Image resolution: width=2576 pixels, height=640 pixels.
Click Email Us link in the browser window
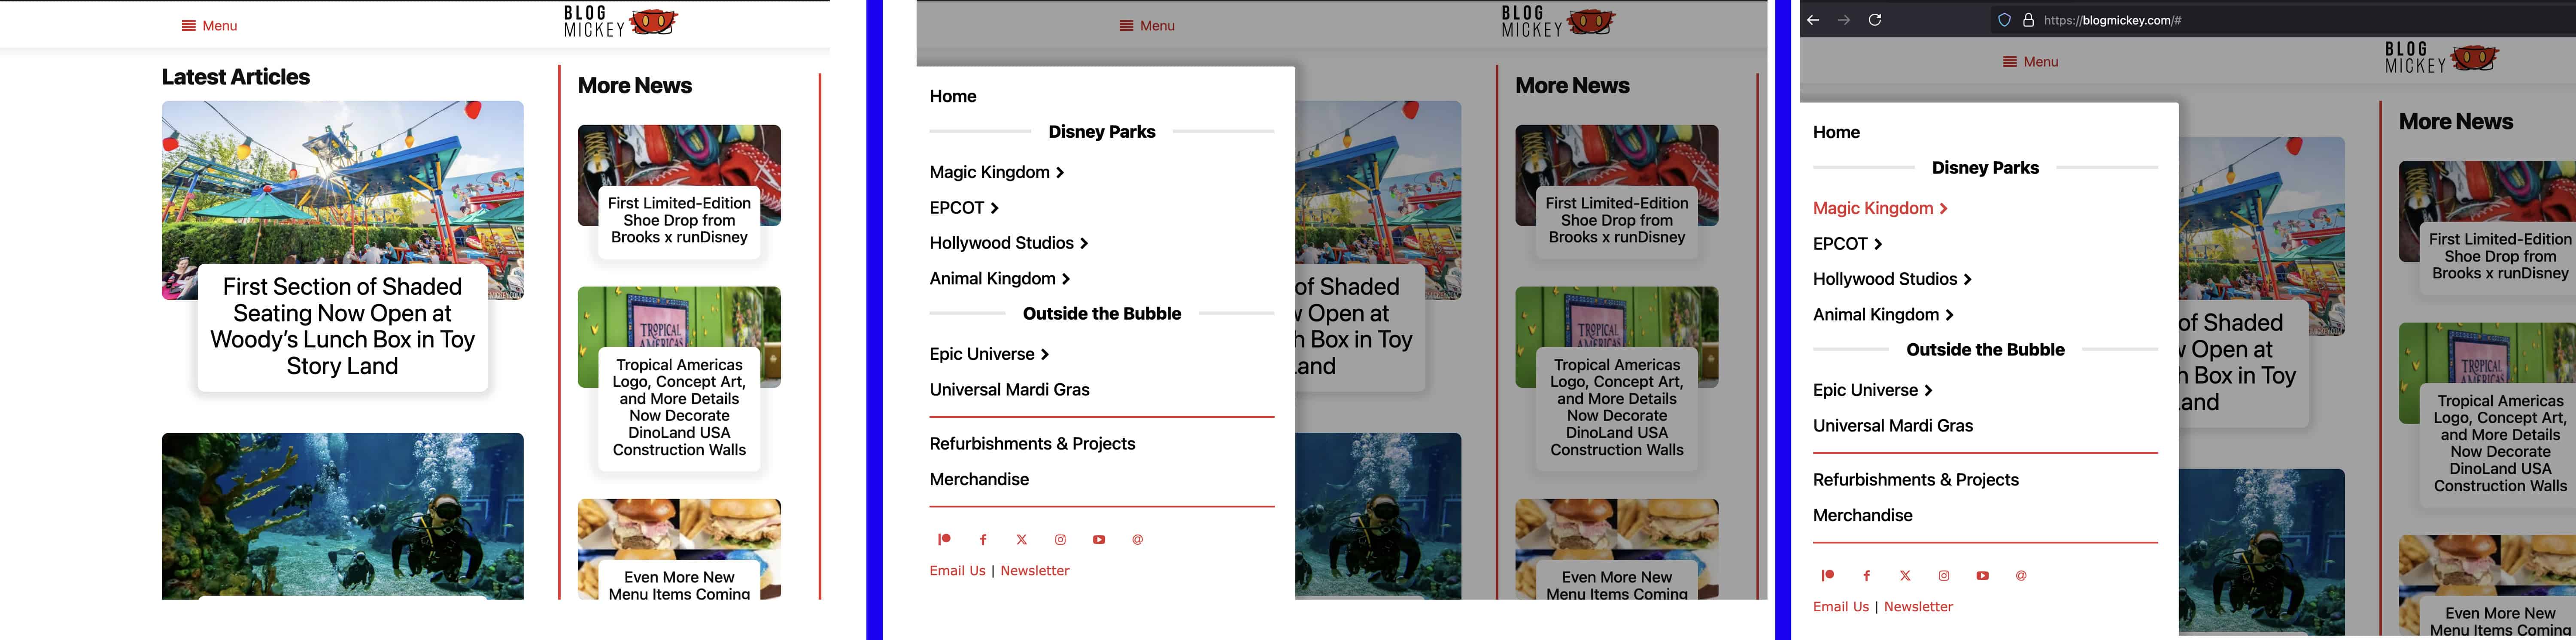pos(1841,607)
